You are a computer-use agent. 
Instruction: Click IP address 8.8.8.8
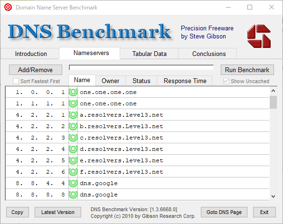[40, 195]
